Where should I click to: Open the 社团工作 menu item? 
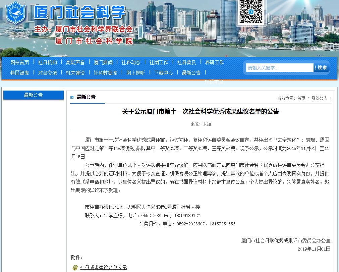[x=159, y=62]
